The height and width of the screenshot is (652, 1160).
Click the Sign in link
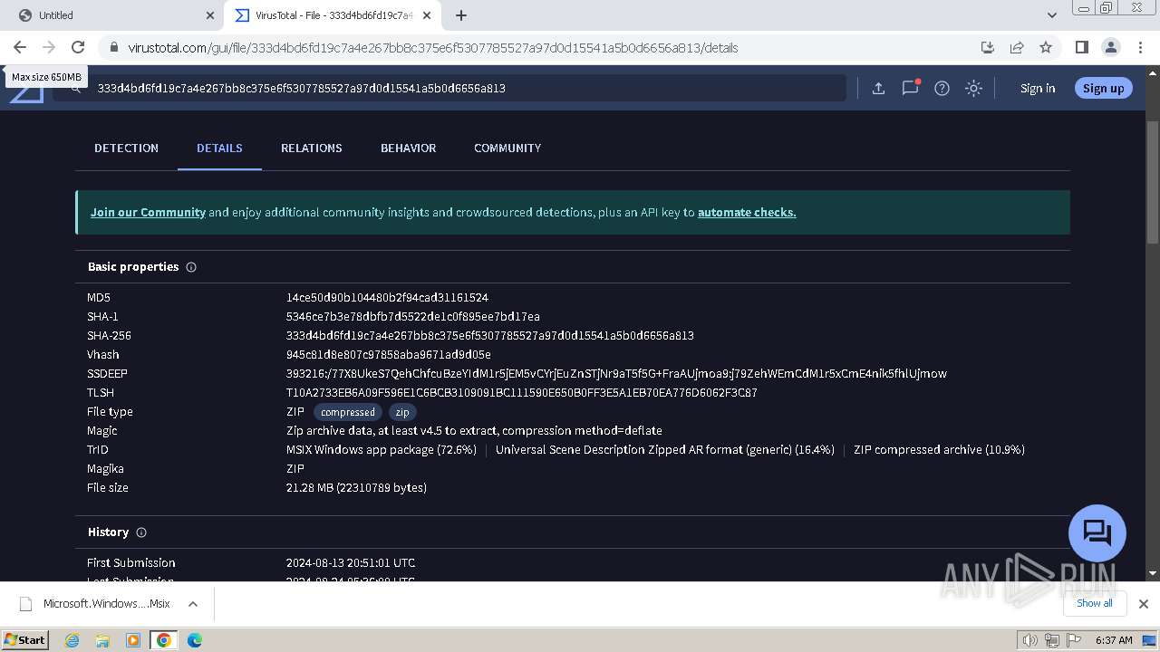1038,88
